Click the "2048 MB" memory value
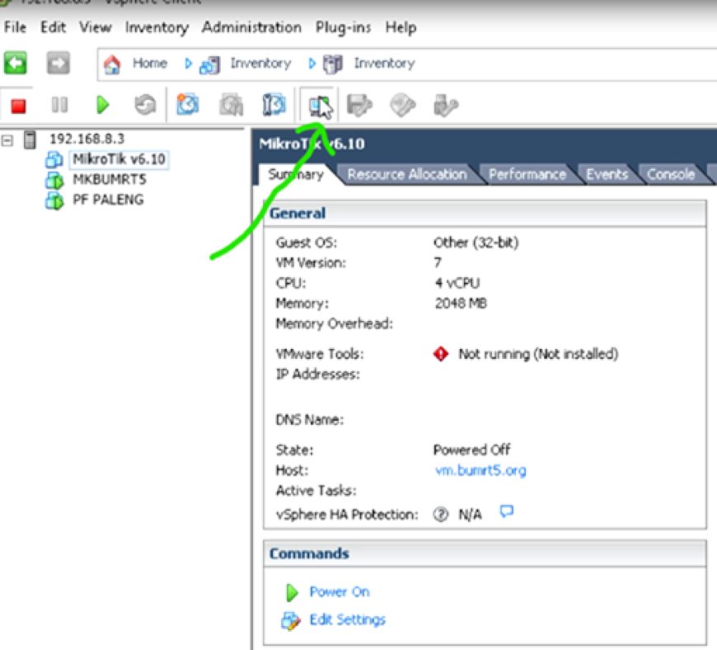Screen dimensions: 717x650 point(461,303)
